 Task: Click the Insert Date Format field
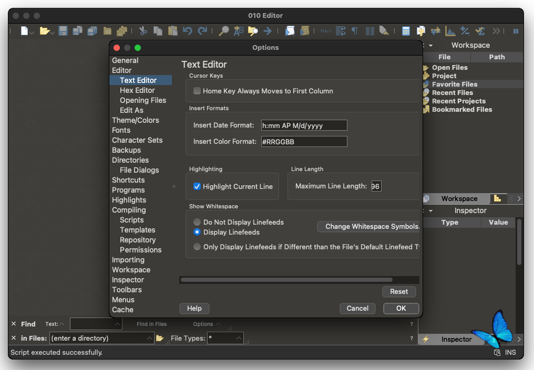(304, 125)
